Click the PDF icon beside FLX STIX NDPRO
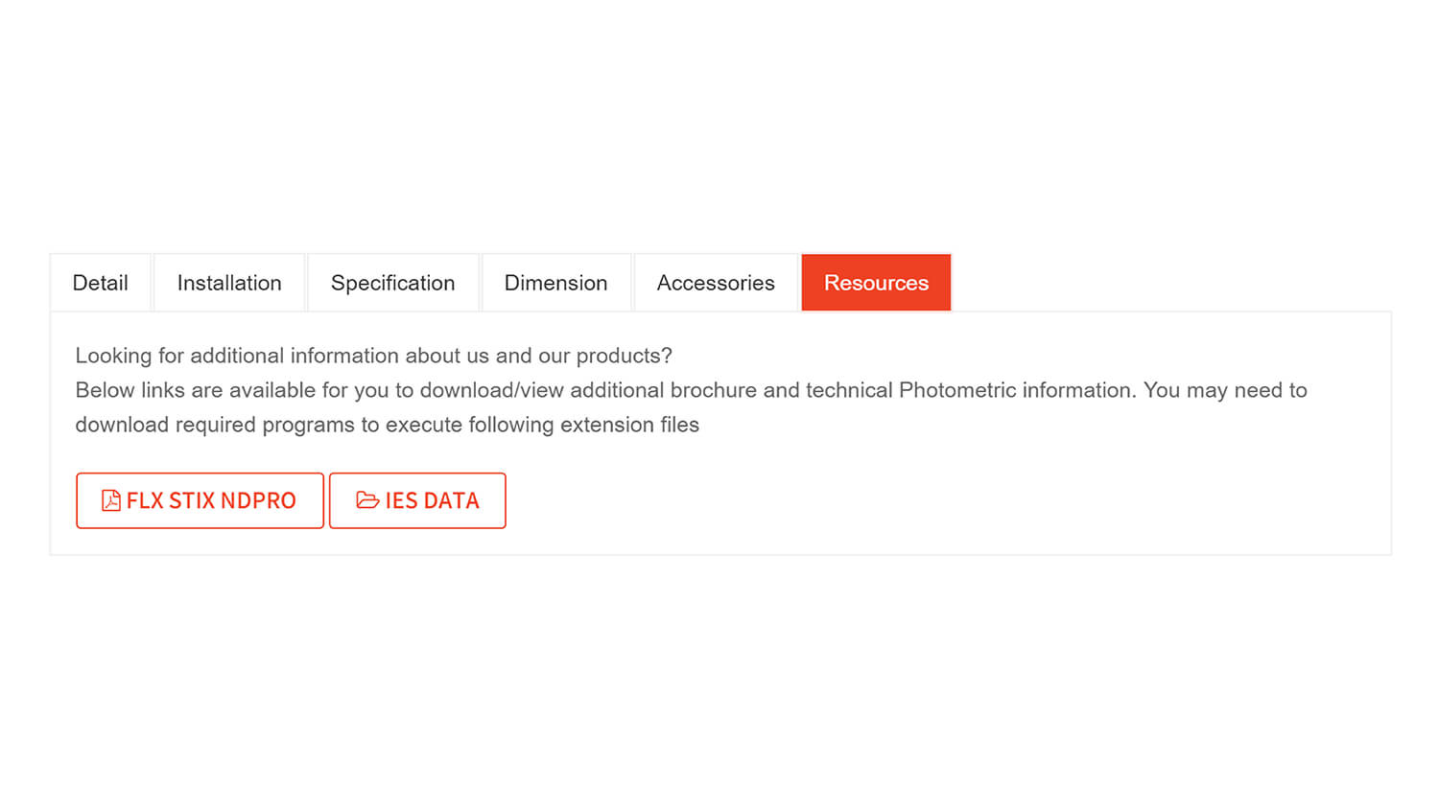 coord(111,500)
